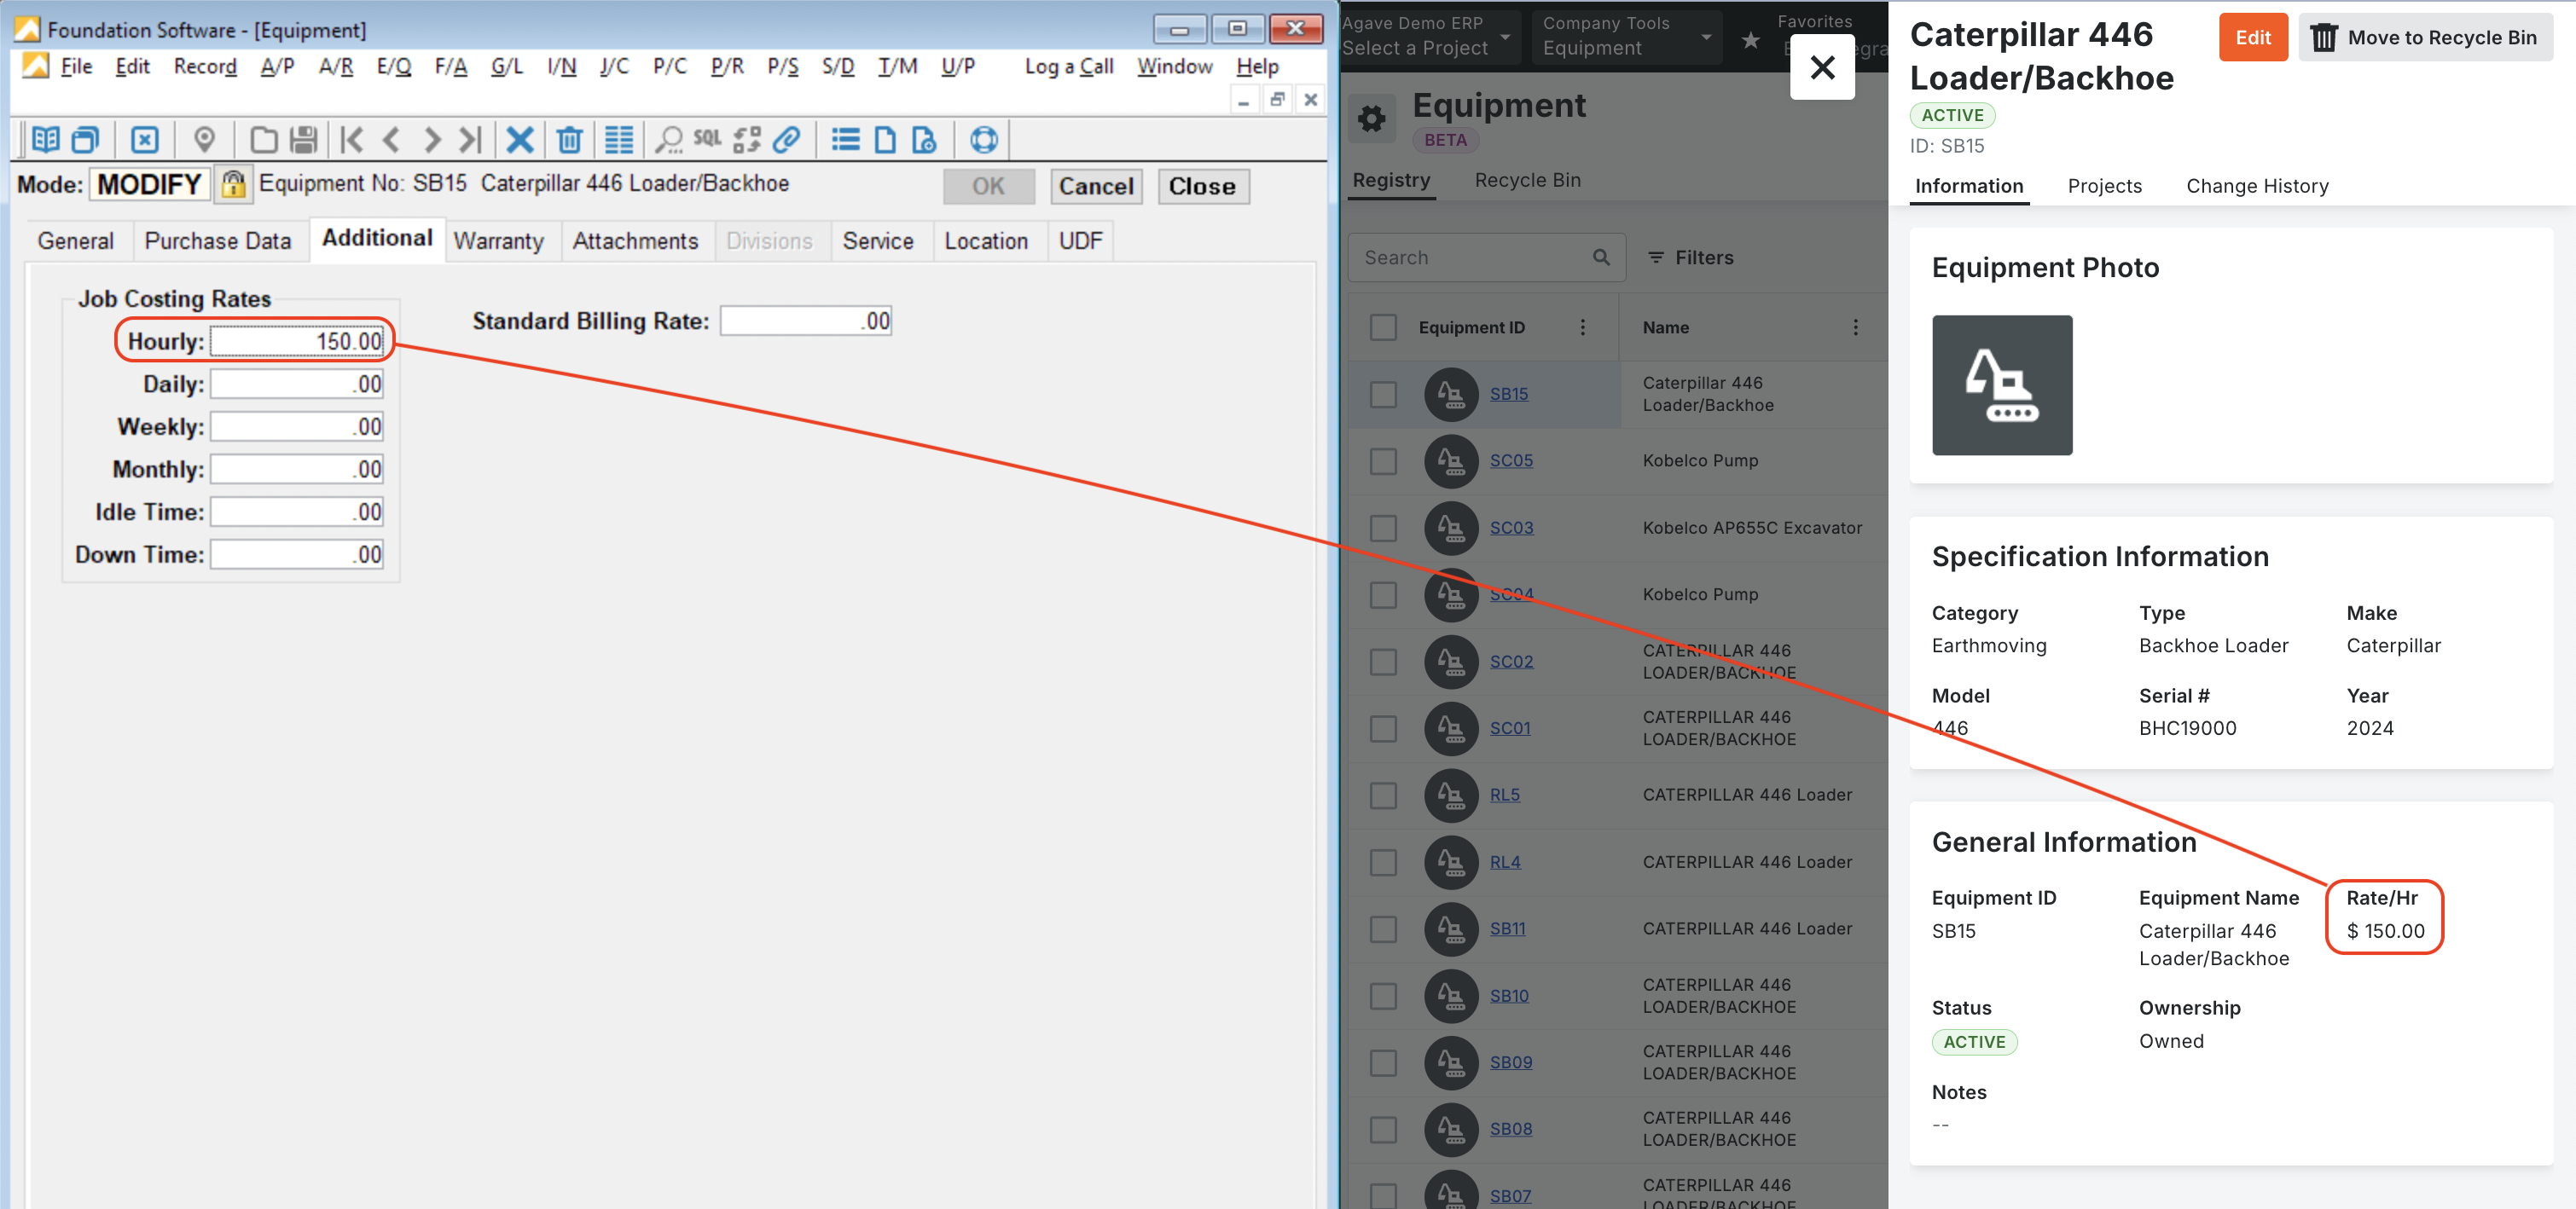2576x1209 pixels.
Task: Click the boxed X close-record toolbar icon
Action: 145,139
